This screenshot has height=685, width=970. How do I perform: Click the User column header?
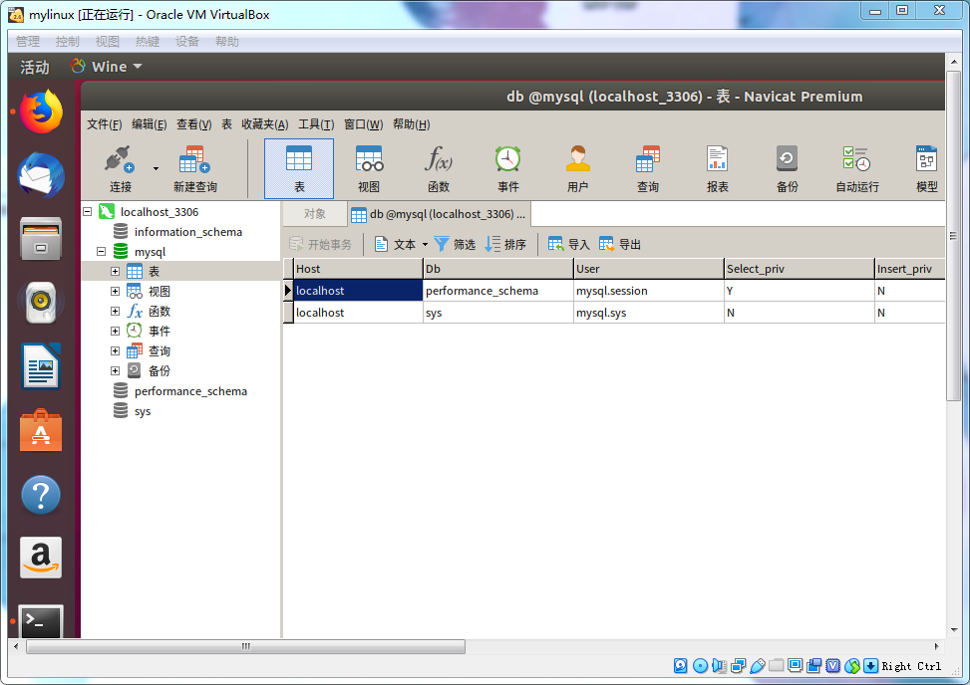point(649,269)
